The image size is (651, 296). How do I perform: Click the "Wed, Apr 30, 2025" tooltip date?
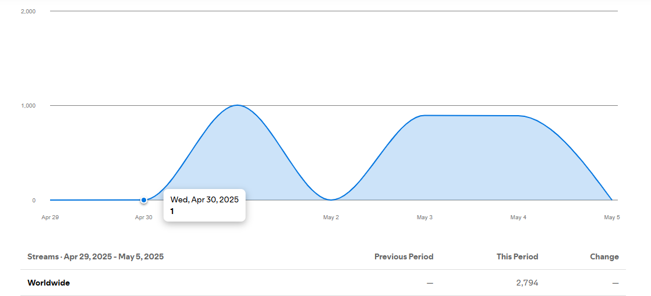[204, 199]
